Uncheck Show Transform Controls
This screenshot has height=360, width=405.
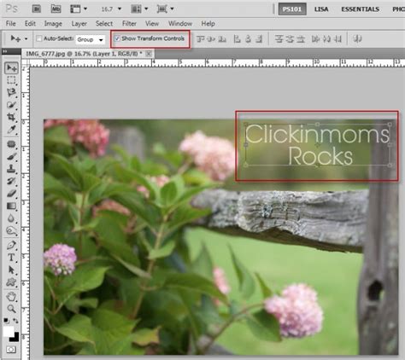point(117,38)
